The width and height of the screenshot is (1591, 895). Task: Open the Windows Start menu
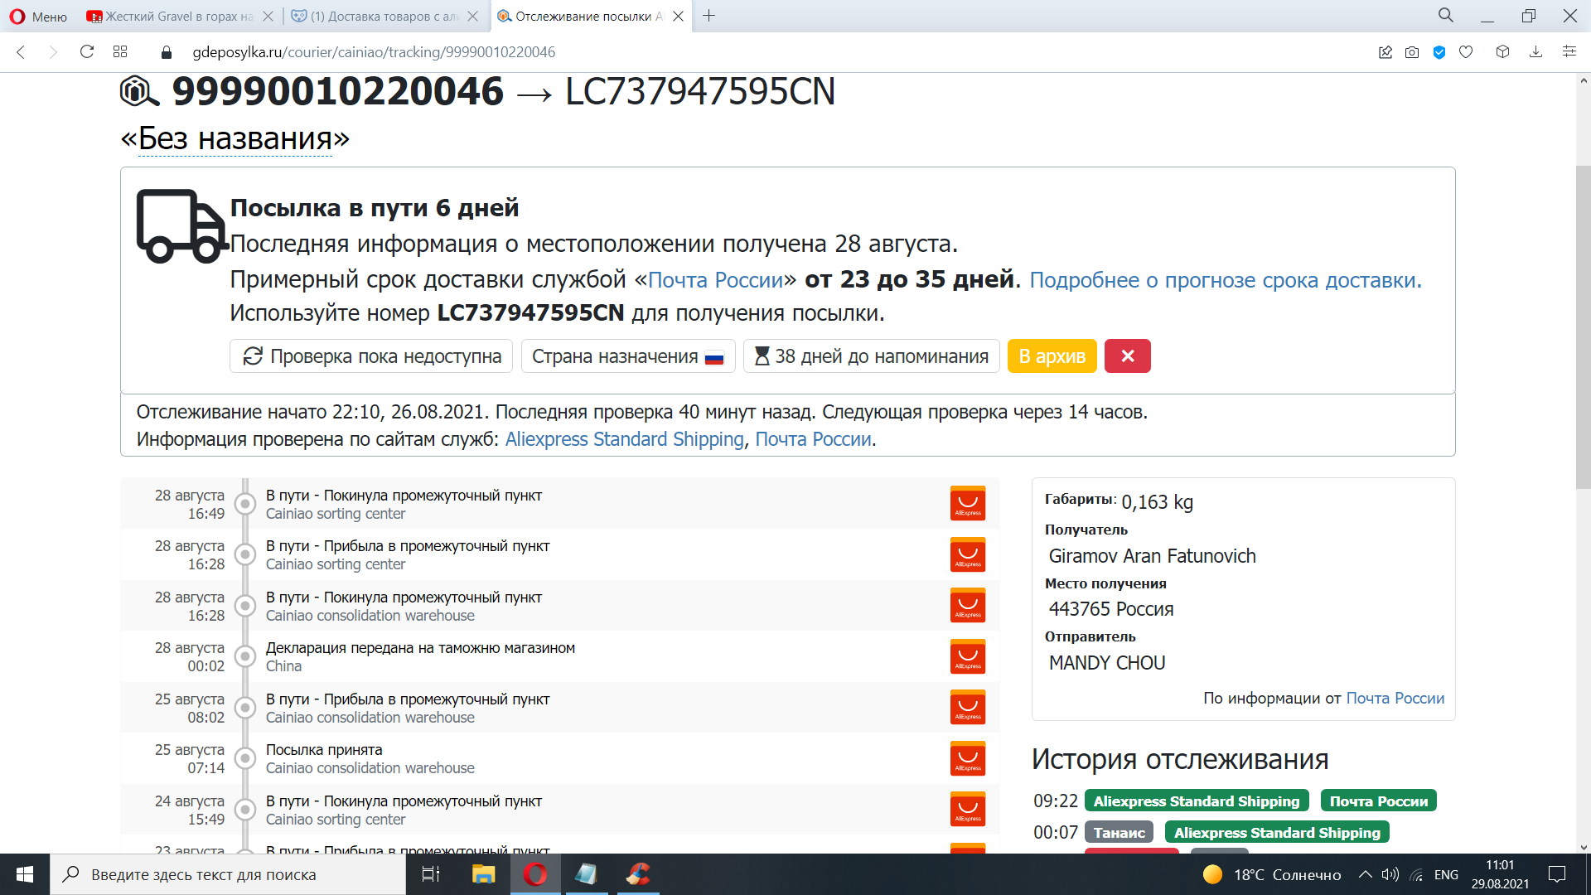(x=25, y=874)
